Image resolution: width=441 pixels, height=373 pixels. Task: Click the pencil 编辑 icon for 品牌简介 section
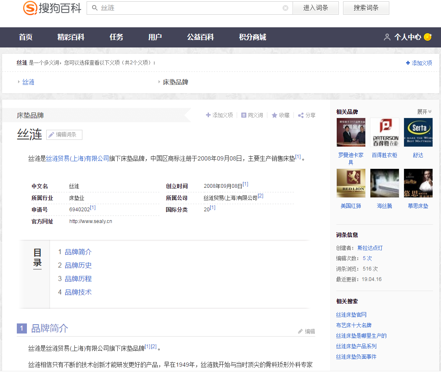coord(300,331)
